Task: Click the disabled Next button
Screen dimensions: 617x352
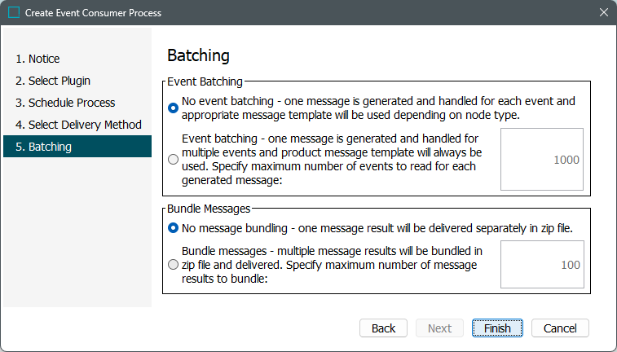Action: (439, 328)
